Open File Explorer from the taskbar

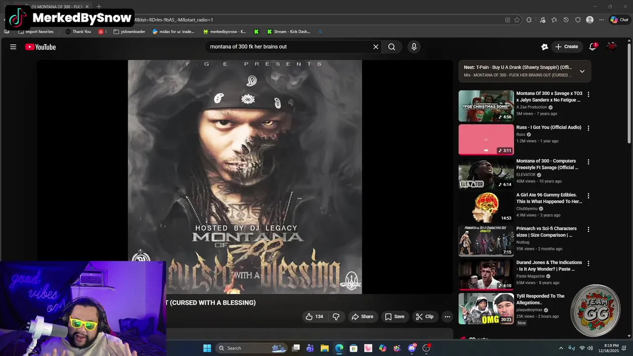(324, 348)
